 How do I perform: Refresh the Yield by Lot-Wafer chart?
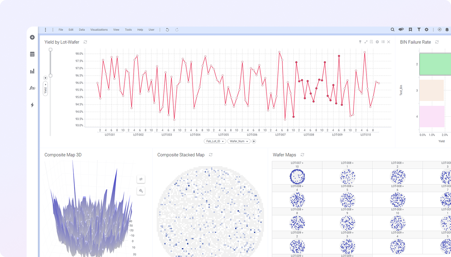coord(85,42)
